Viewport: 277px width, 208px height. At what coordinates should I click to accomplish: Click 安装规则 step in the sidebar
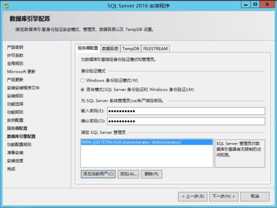point(15,96)
